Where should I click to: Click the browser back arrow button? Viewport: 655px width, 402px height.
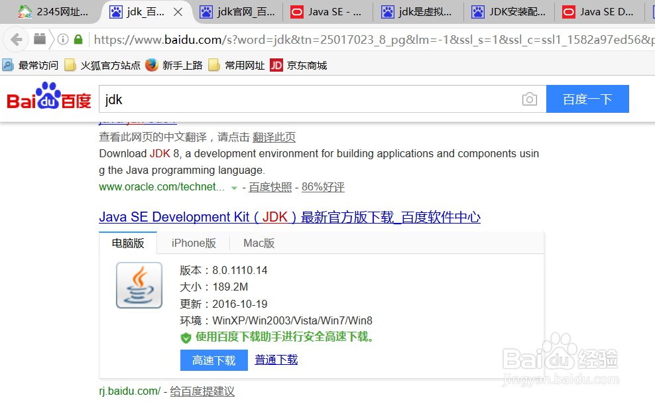point(16,40)
